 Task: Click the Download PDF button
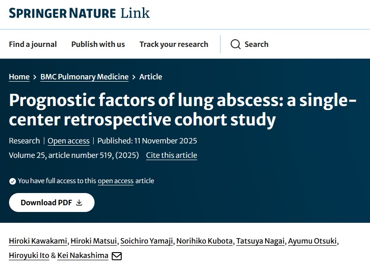(x=52, y=203)
